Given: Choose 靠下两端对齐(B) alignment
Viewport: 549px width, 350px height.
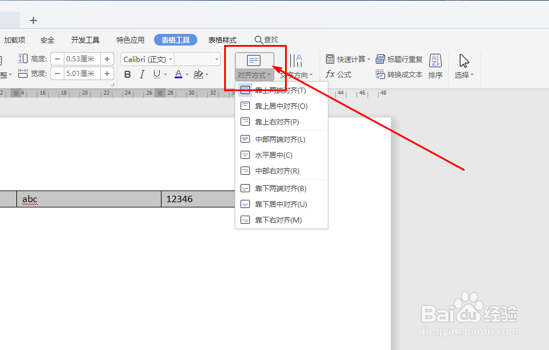Looking at the screenshot, I should tap(282, 189).
